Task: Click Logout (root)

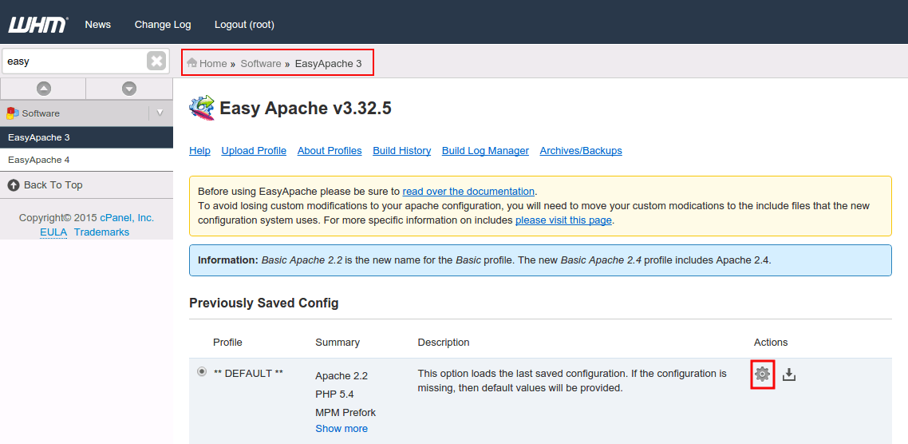Action: point(244,24)
